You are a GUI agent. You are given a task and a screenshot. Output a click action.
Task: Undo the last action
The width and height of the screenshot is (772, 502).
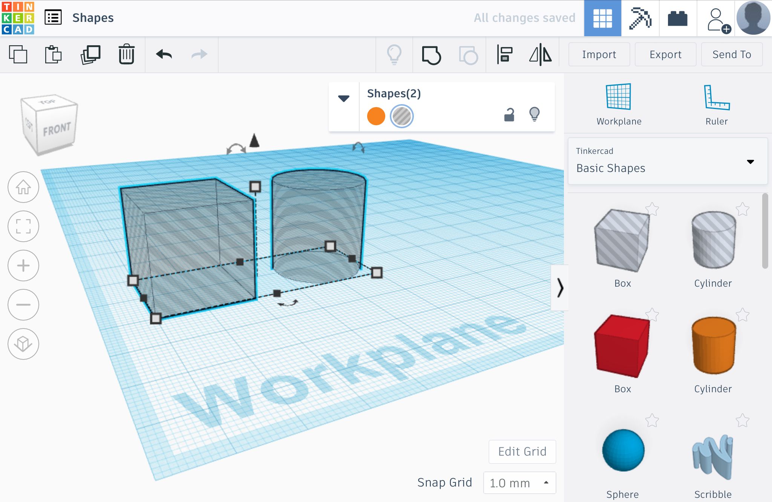[164, 55]
